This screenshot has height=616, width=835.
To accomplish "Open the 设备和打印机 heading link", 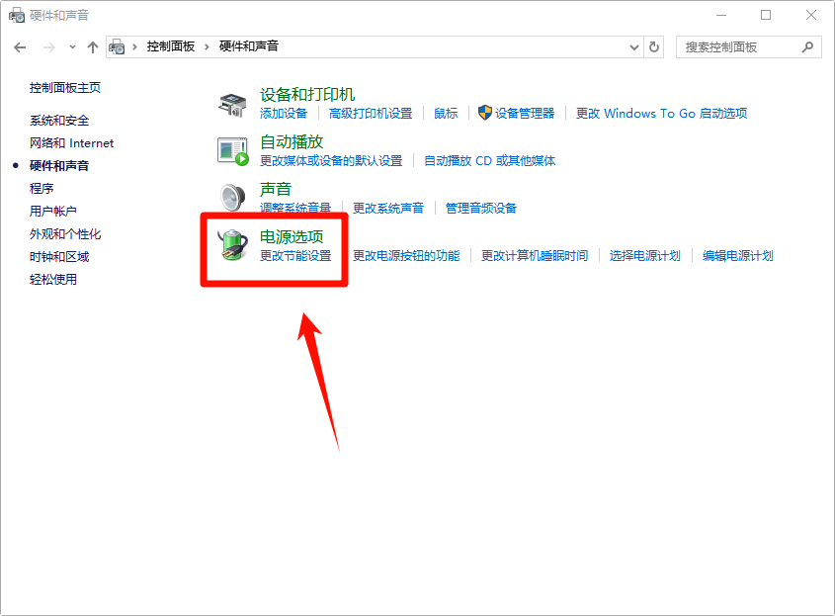I will tap(307, 94).
